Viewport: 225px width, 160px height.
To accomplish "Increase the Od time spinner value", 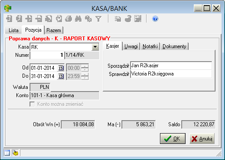I will click(85, 66).
